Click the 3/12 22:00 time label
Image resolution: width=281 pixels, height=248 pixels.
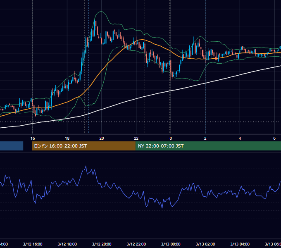pyautogui.click(x=136, y=244)
